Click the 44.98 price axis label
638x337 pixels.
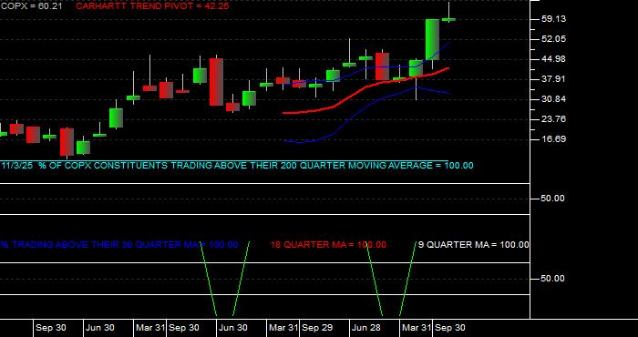554,59
